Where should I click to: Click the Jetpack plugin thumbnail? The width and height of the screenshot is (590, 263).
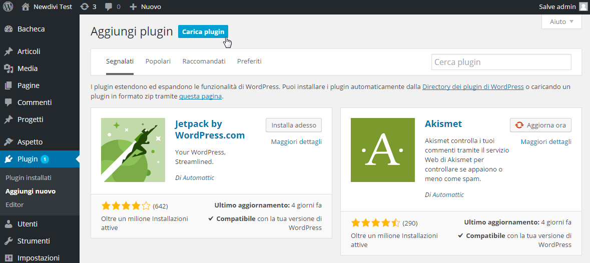point(133,150)
